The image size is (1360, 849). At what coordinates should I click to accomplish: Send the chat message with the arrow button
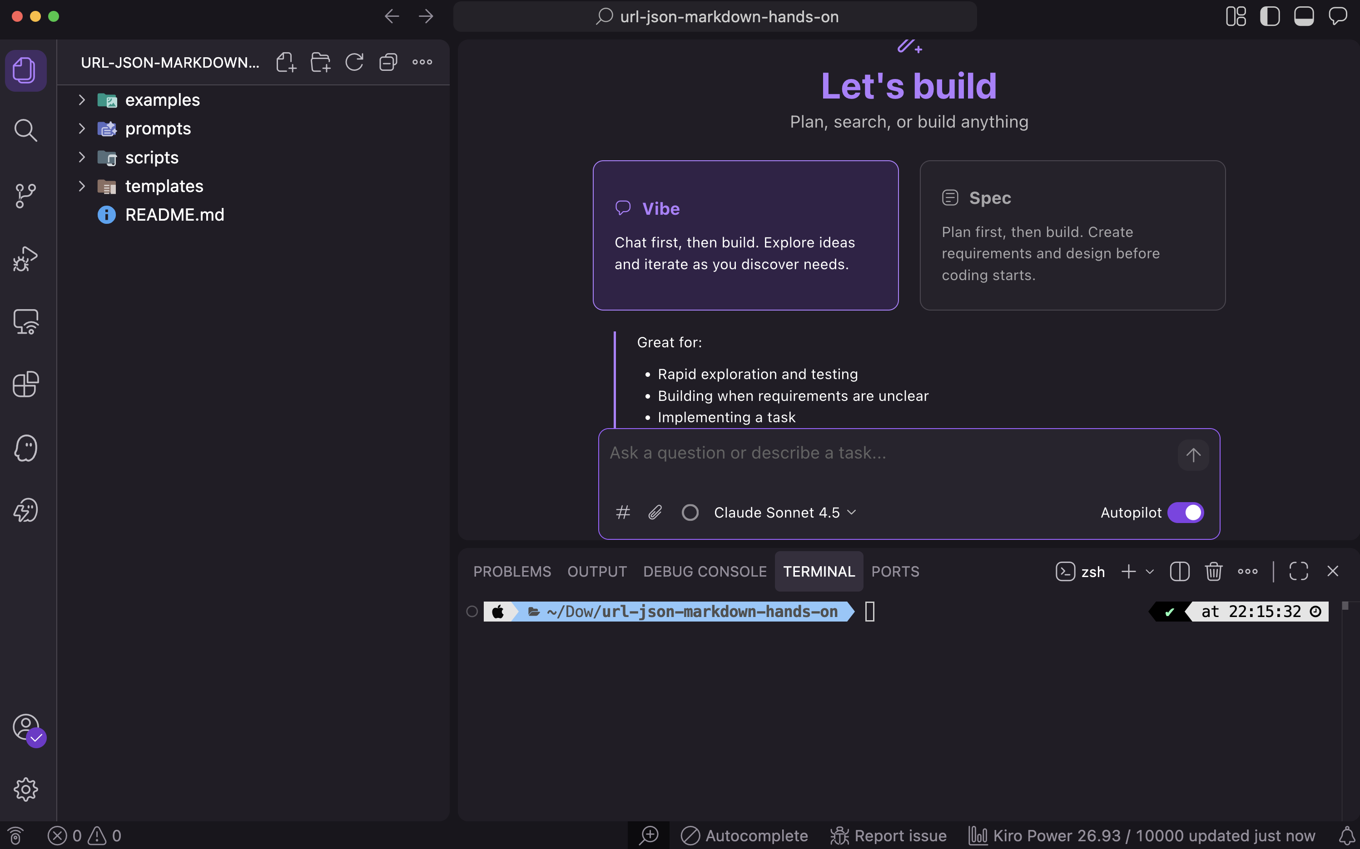click(1193, 455)
